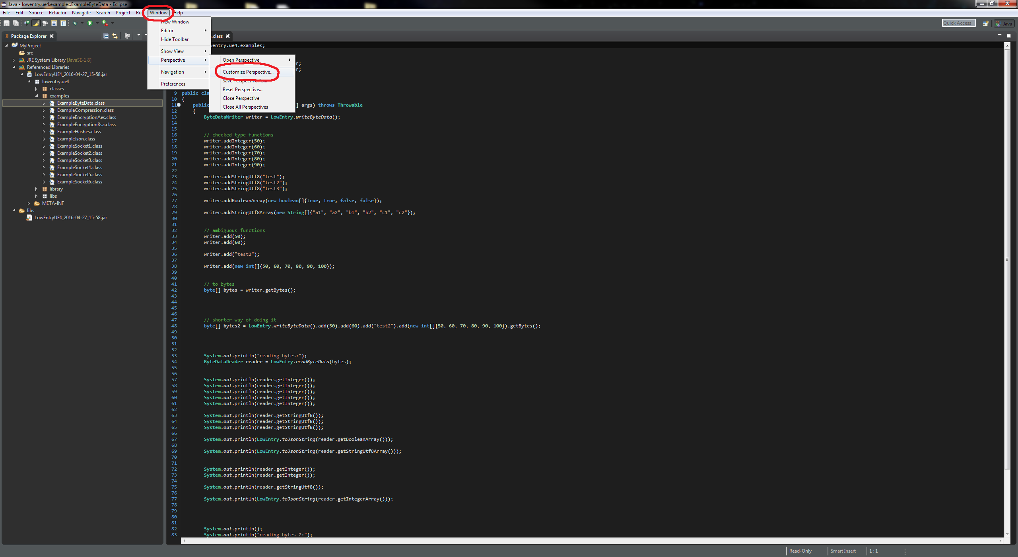
Task: Click Run with external tools icon
Action: 105,23
